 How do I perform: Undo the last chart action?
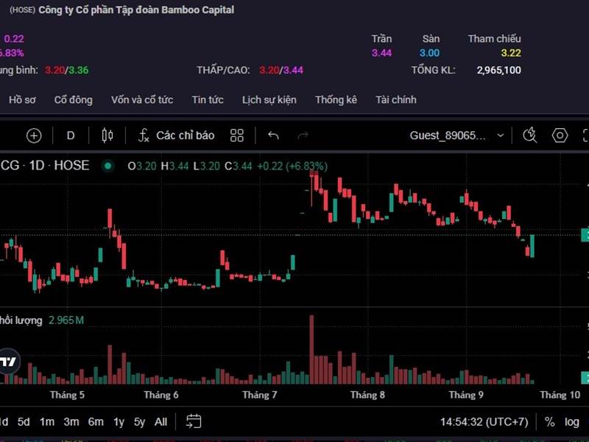273,136
